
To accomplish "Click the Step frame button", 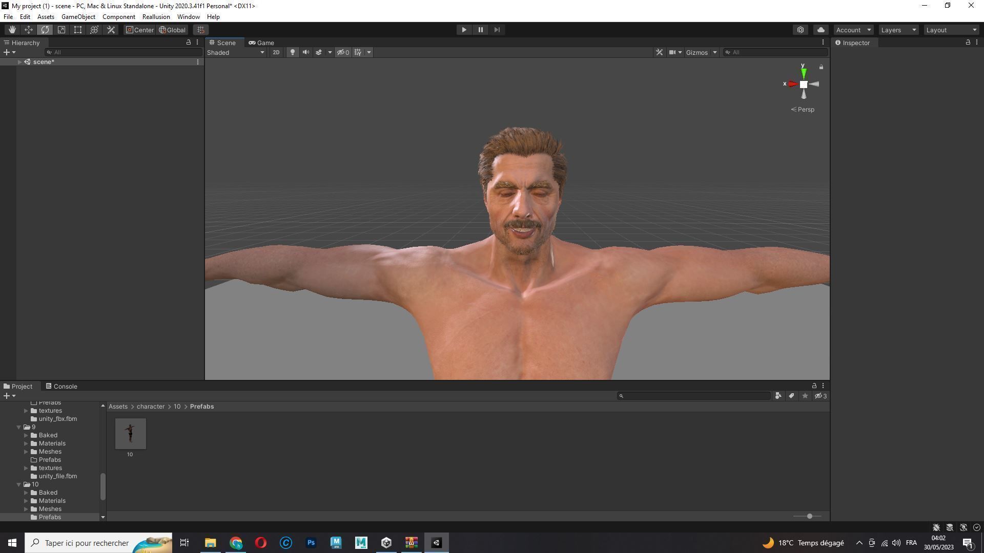I will (497, 30).
